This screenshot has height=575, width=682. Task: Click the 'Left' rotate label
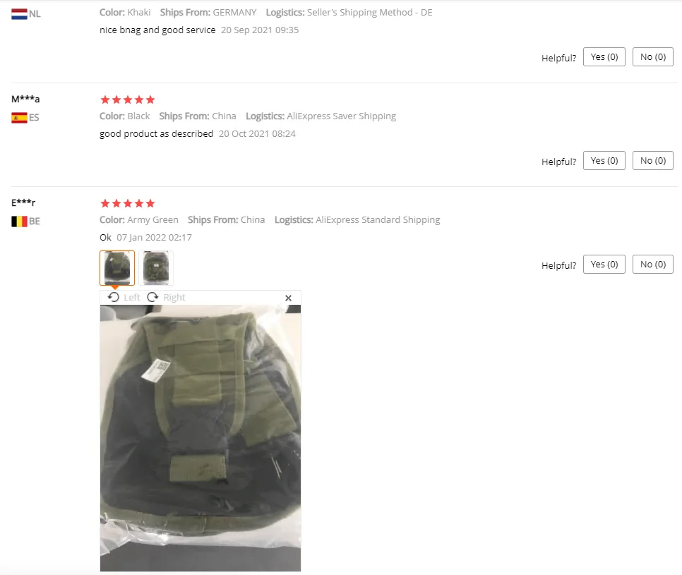click(132, 297)
